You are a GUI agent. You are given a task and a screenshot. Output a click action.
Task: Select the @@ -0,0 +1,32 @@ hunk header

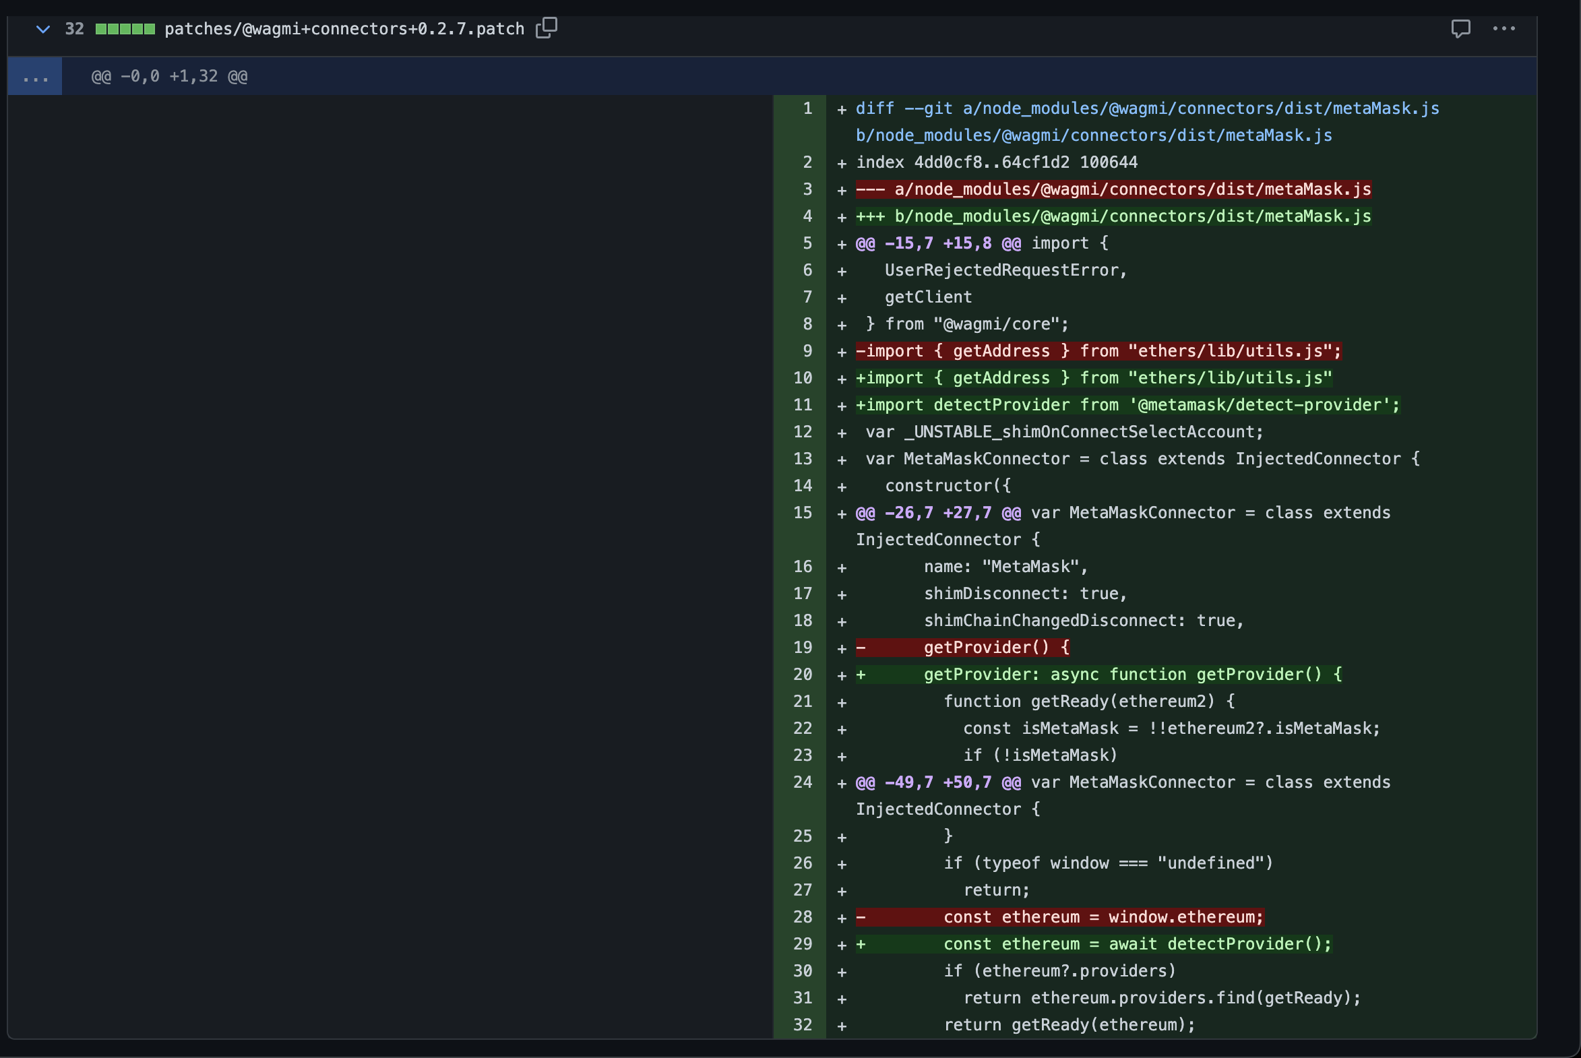169,76
